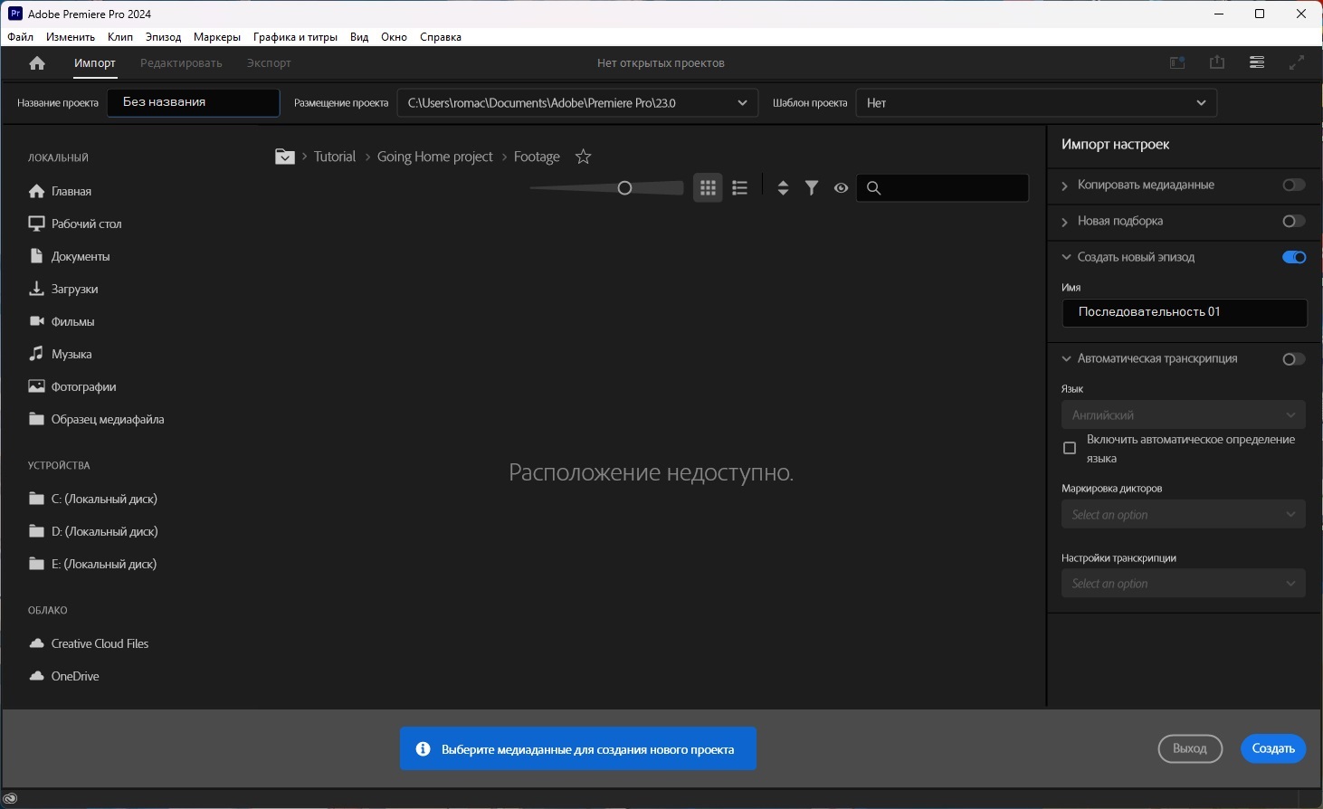Check Включить автоматическое определение языка box
Screen dimensions: 1323x809
[x=1070, y=449]
